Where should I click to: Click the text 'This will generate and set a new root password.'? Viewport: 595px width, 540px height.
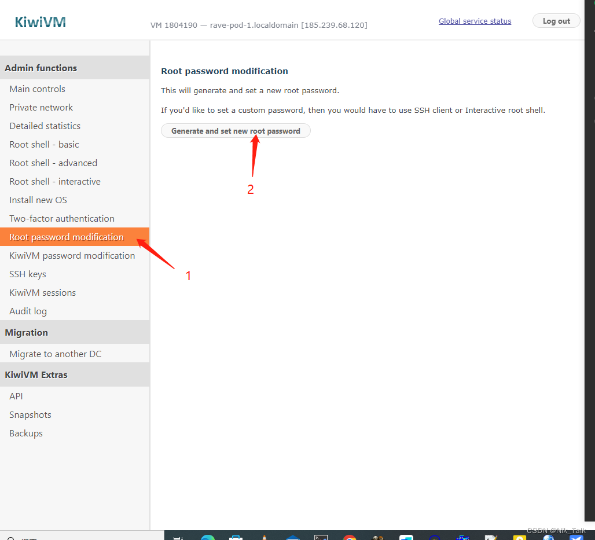click(249, 90)
